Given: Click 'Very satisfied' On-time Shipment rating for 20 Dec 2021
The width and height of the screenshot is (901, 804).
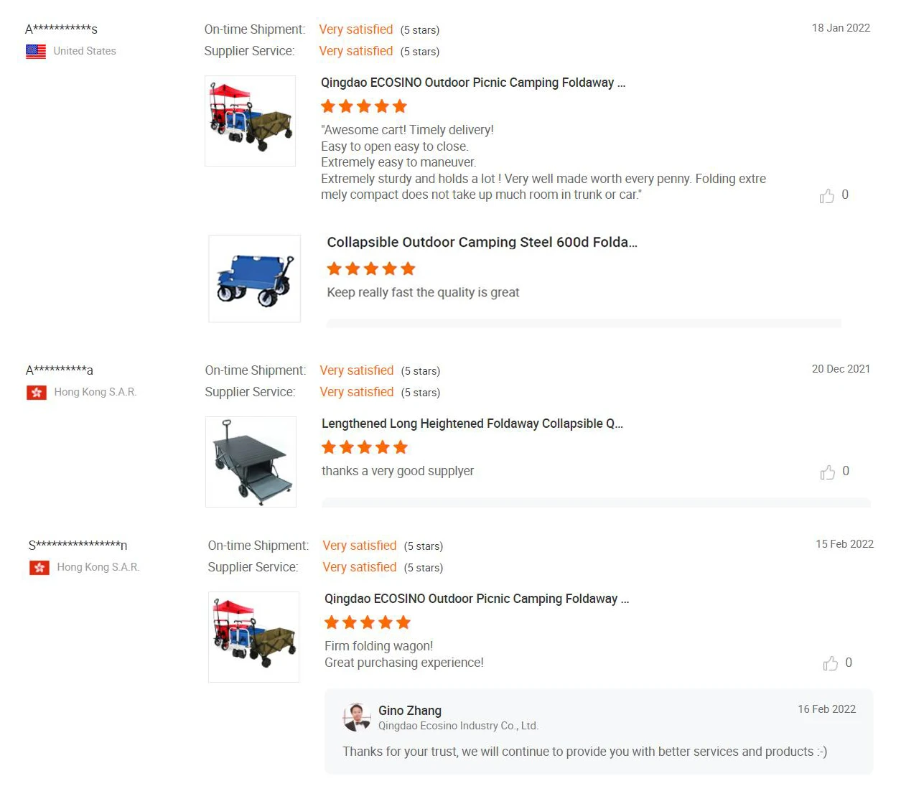Looking at the screenshot, I should 357,370.
